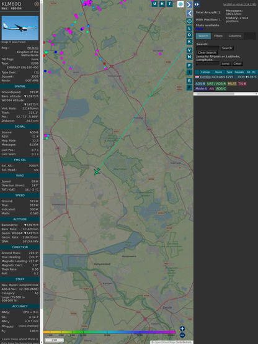This screenshot has width=258, height=344.
Task: Toggle the P persistence button
Action: [x=189, y=65]
